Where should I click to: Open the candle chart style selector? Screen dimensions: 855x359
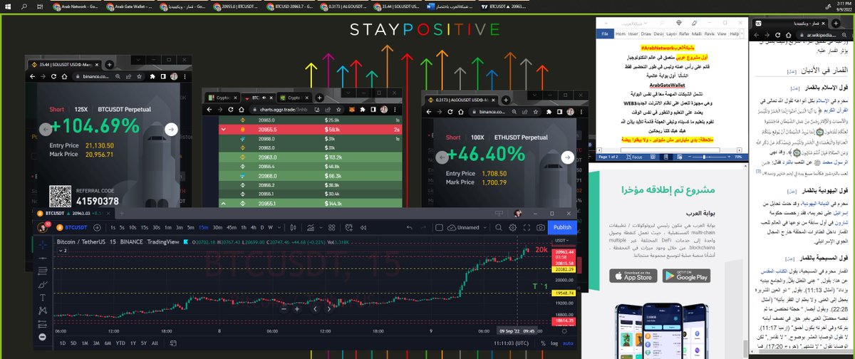click(x=294, y=228)
